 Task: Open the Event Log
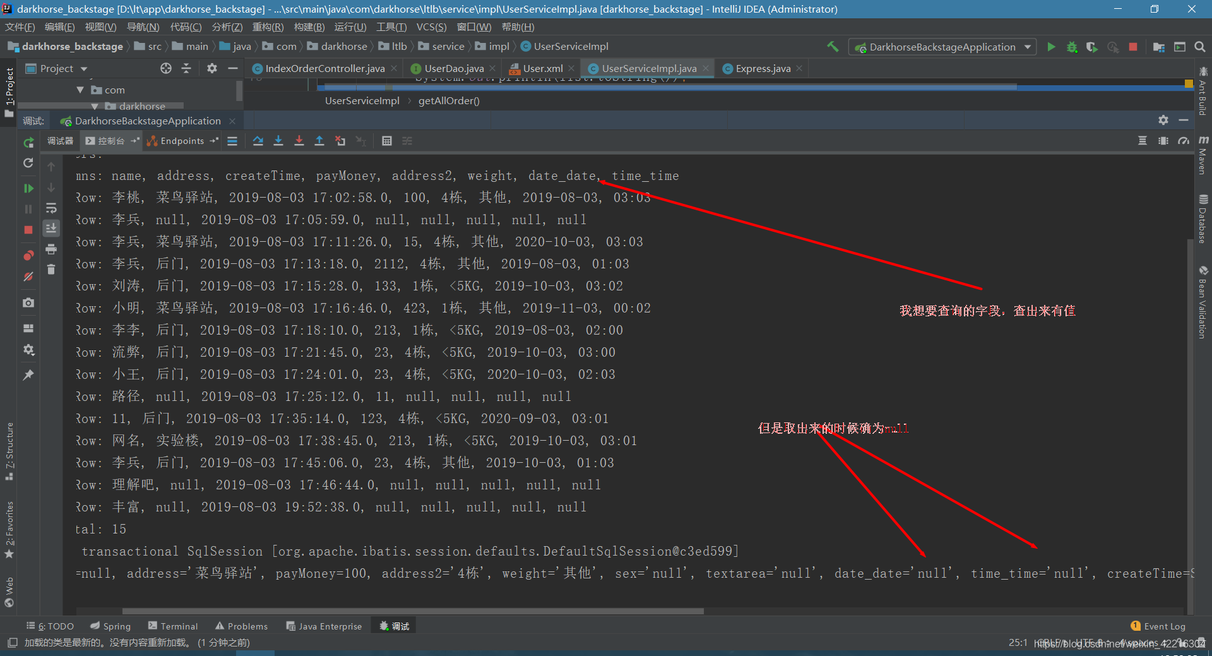pos(1158,626)
